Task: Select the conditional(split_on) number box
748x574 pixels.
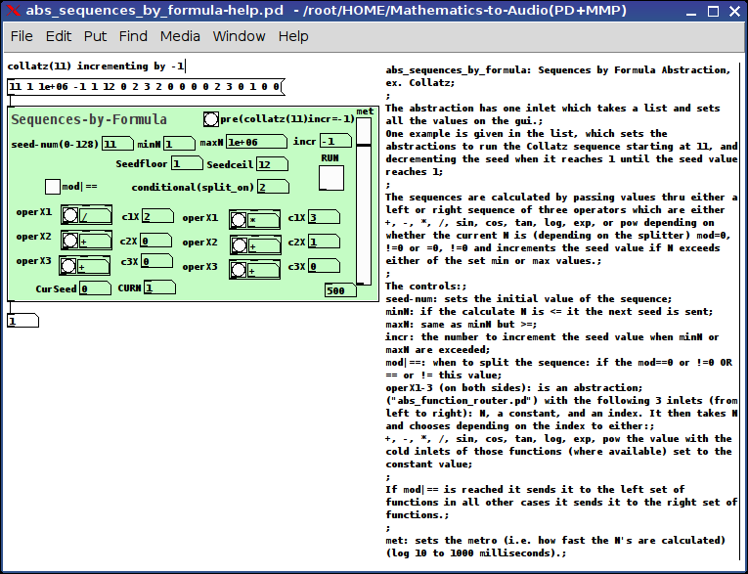Action: [x=273, y=187]
